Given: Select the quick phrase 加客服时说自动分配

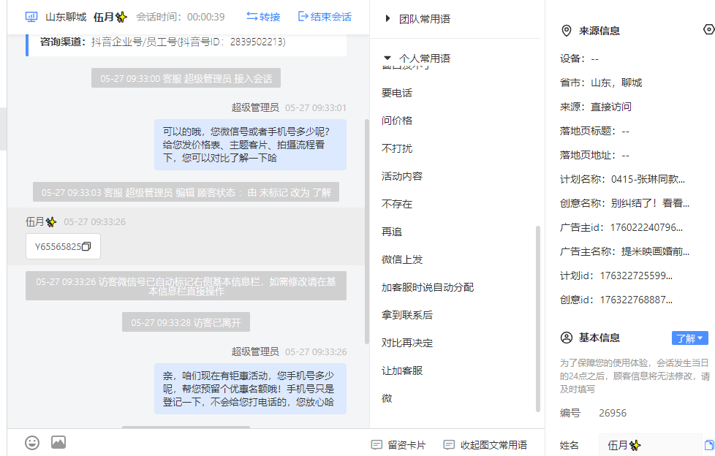Looking at the screenshot, I should click(427, 288).
